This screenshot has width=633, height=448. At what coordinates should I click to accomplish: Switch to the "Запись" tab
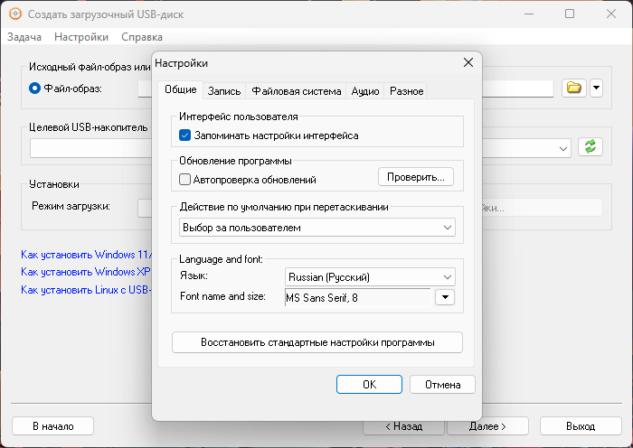tap(224, 91)
